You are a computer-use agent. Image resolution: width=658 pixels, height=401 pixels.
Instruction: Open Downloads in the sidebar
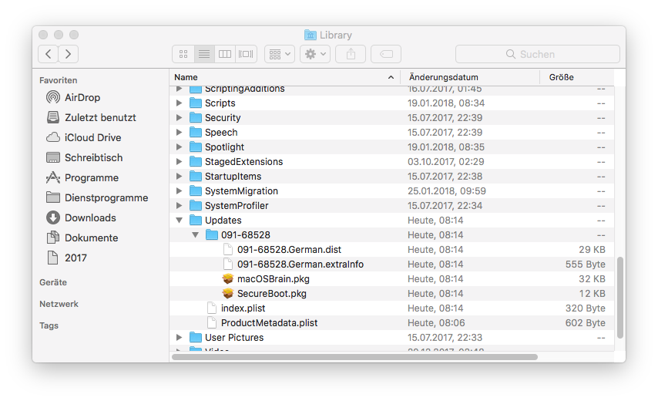(82, 218)
